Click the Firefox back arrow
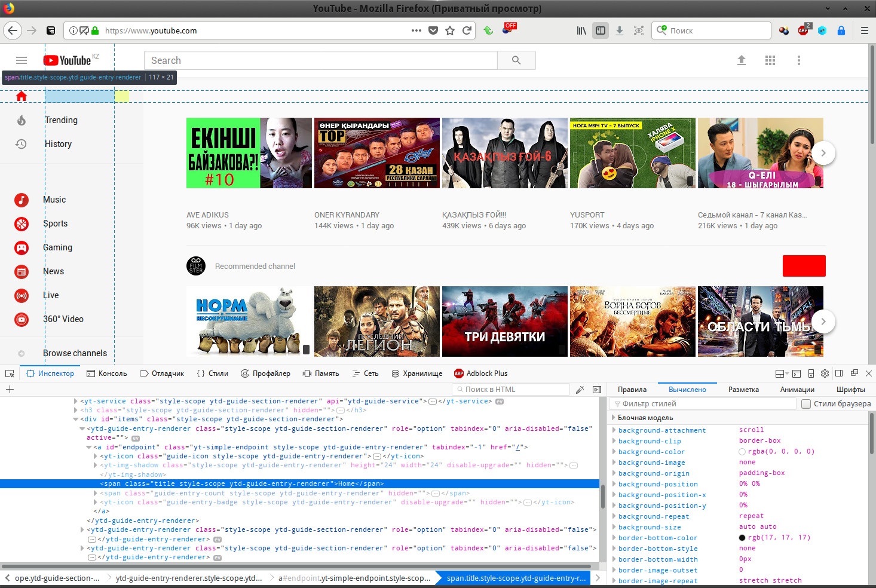The image size is (876, 588). pyautogui.click(x=13, y=30)
